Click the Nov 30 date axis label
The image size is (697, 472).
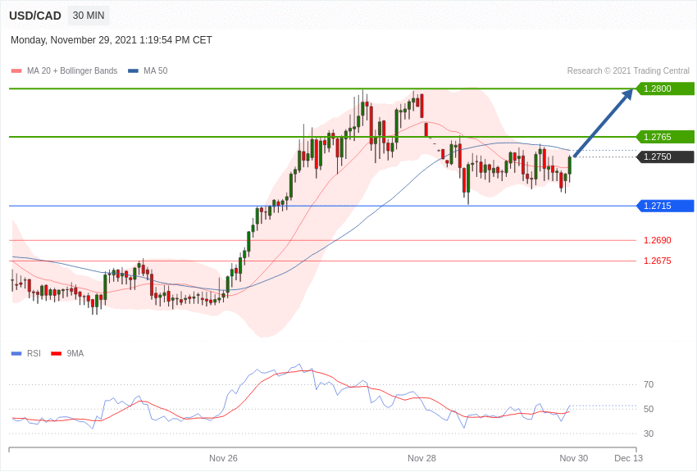click(573, 458)
